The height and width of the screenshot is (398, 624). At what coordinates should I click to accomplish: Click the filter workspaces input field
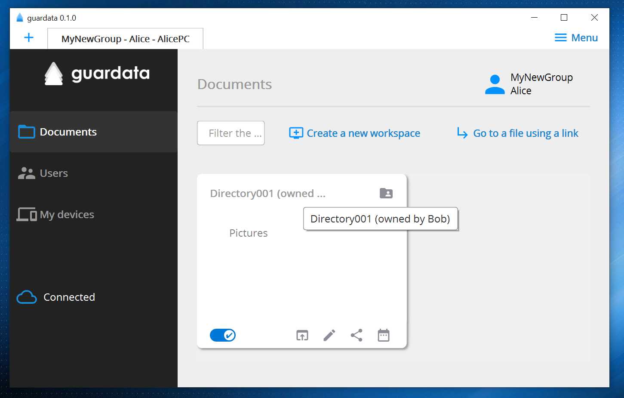pyautogui.click(x=231, y=133)
